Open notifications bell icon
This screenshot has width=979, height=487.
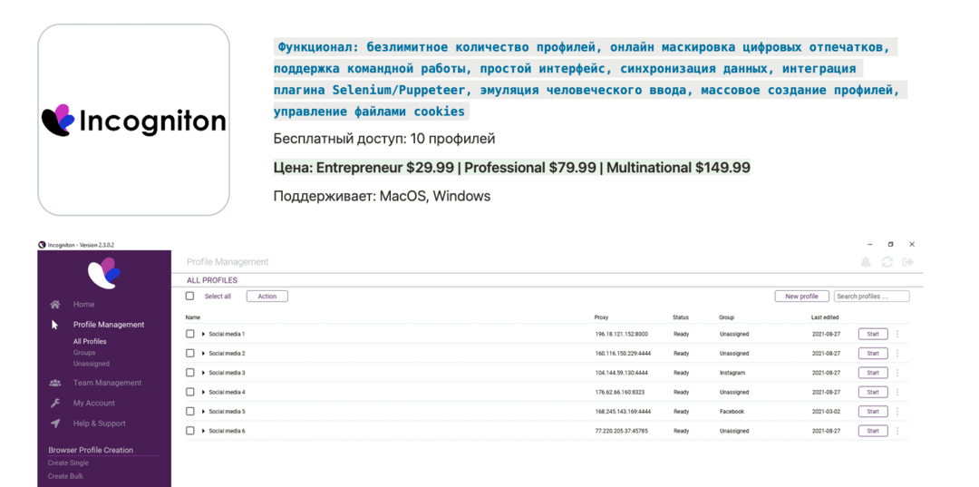click(x=866, y=262)
